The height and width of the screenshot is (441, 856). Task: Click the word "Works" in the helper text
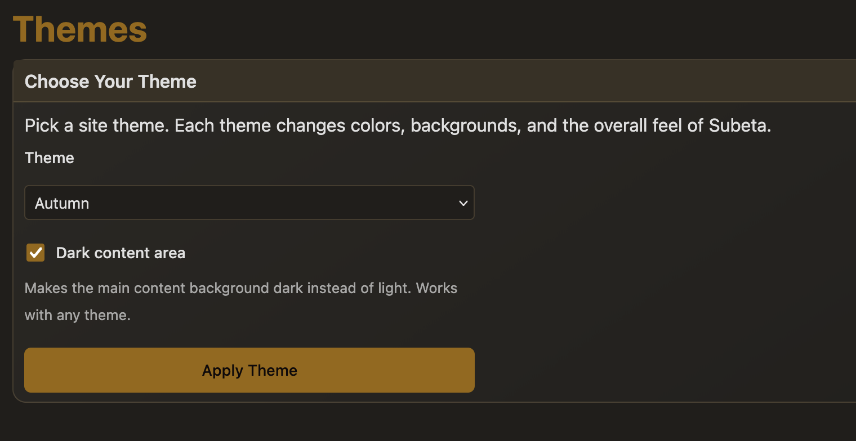(x=438, y=289)
